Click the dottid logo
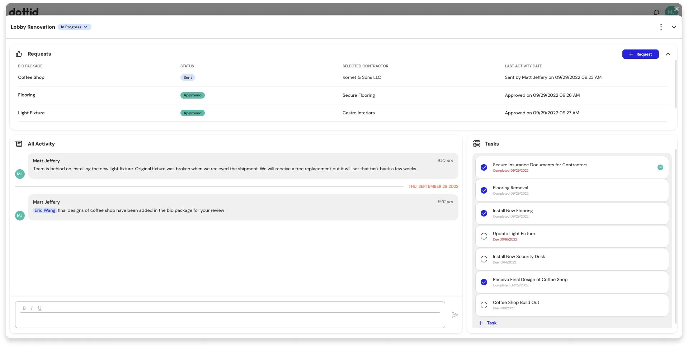Screen dimensions: 688x347 pyautogui.click(x=24, y=12)
